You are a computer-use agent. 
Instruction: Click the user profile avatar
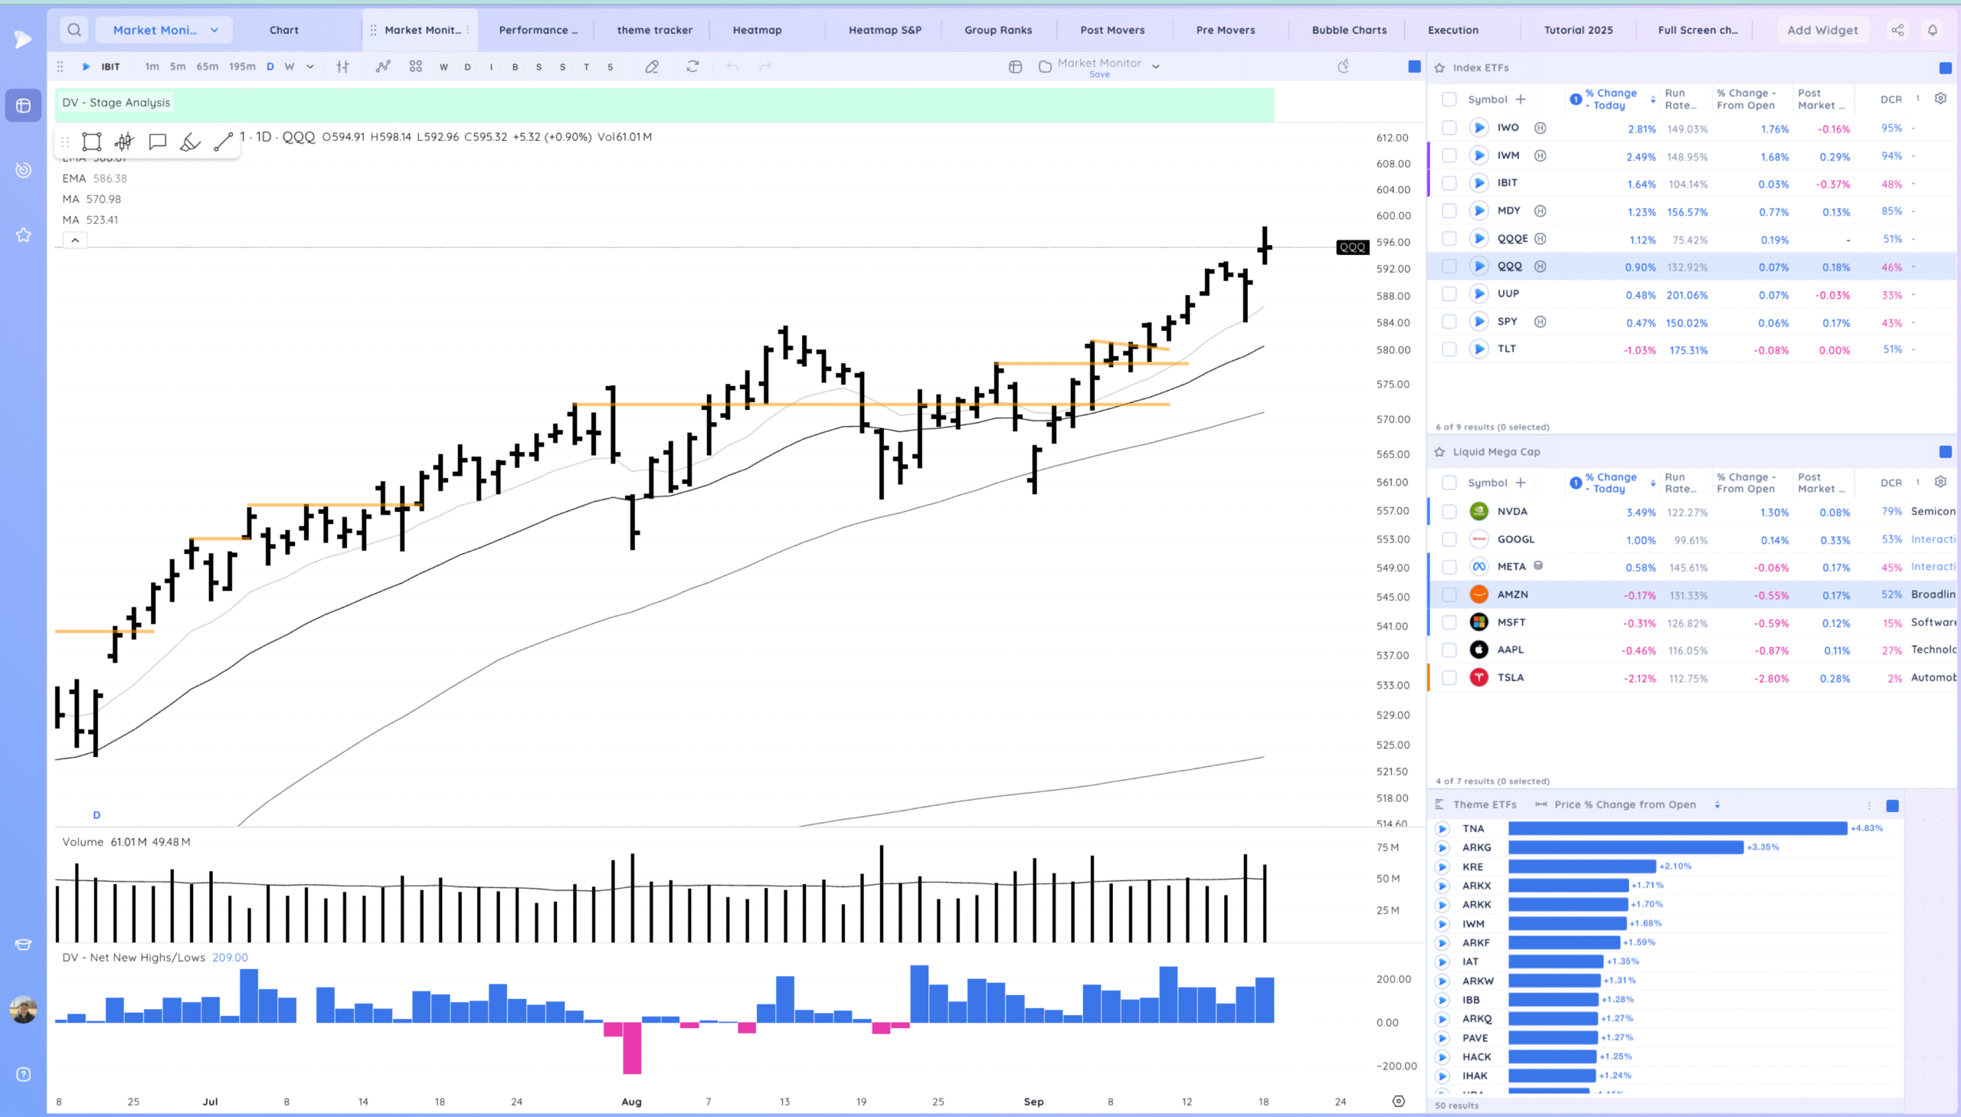pyautogui.click(x=23, y=1010)
